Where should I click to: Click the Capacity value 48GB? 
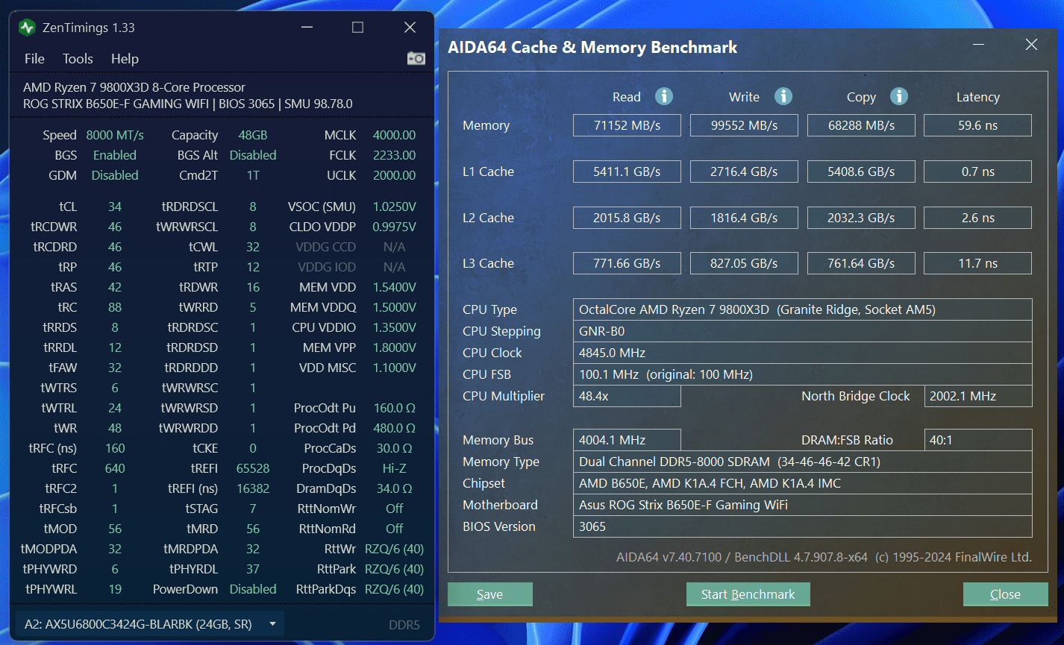[253, 135]
